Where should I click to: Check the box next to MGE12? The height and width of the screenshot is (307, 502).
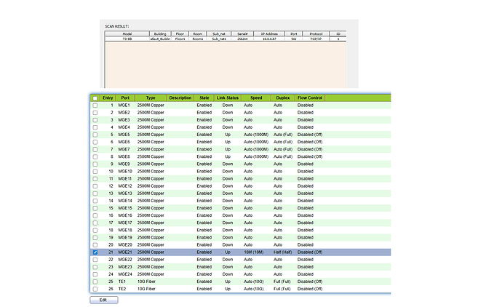pyautogui.click(x=95, y=186)
